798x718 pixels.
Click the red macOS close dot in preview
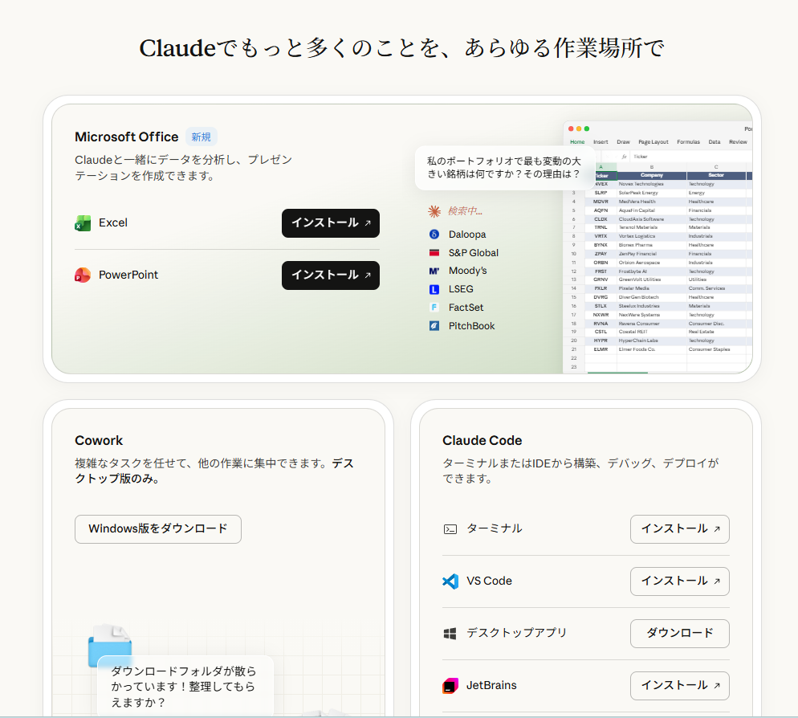point(571,129)
